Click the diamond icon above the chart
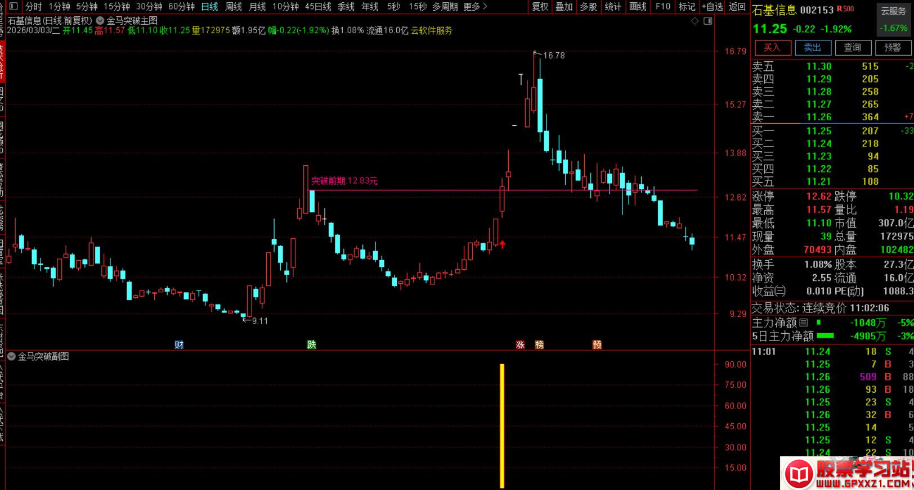Viewport: 914px width, 490px height. pyautogui.click(x=695, y=21)
